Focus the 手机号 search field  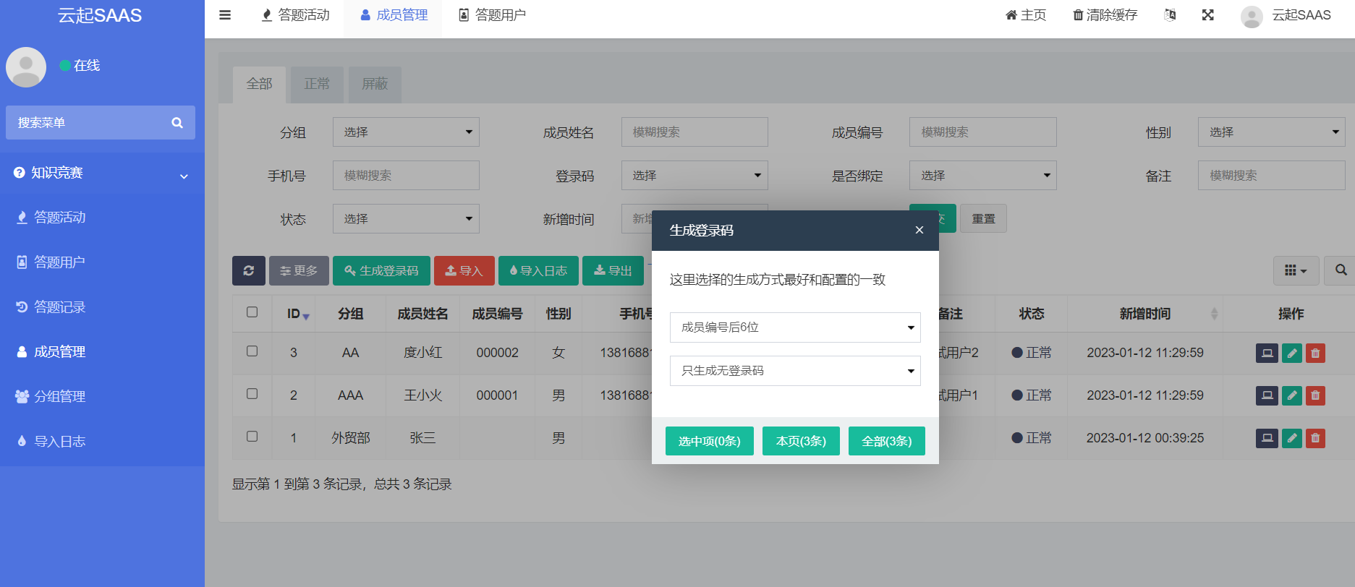(x=406, y=176)
